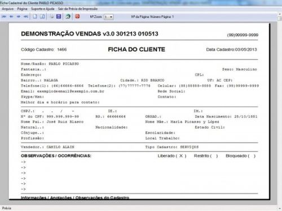Open the Arquivo menu
The image size is (282, 211).
click(8, 9)
